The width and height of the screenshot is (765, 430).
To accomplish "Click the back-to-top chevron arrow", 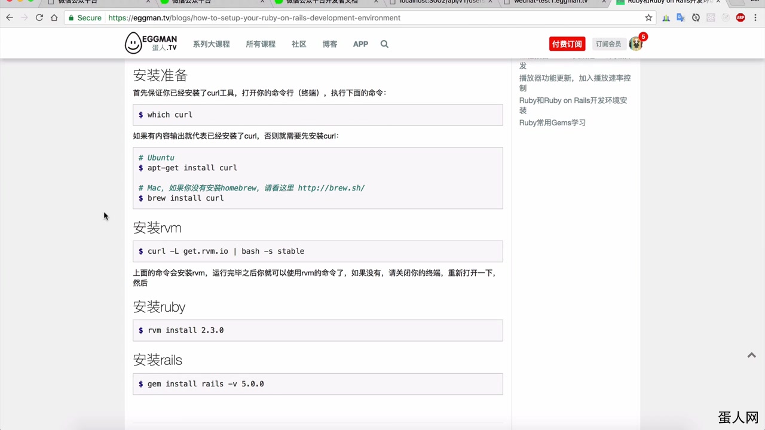I will pyautogui.click(x=752, y=355).
